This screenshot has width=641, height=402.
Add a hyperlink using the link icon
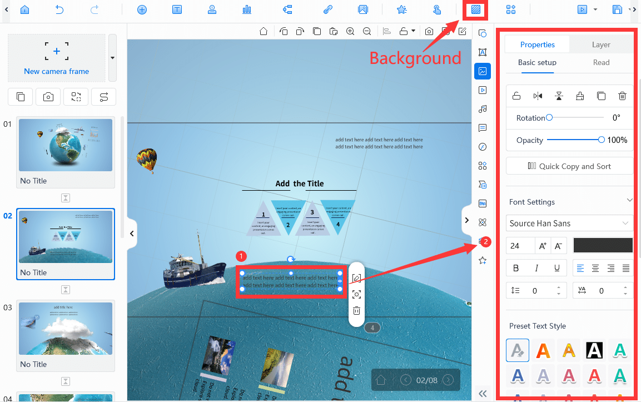point(328,9)
